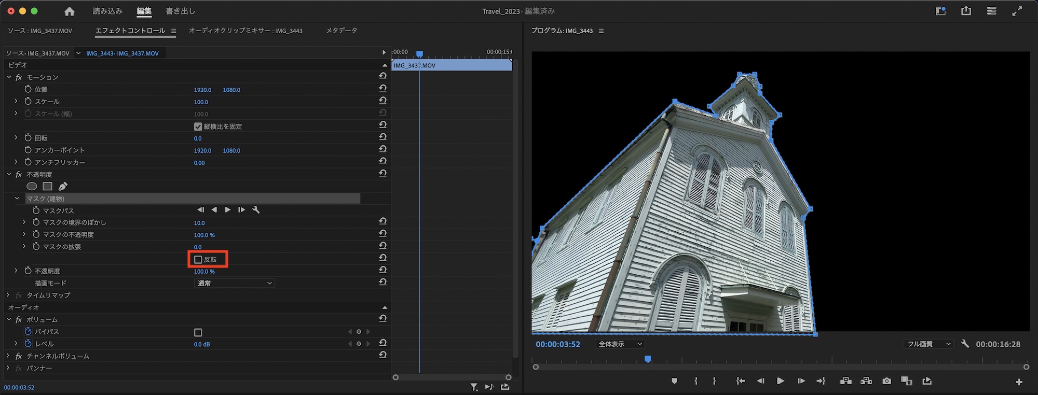1038x395 pixels.
Task: Open the 描画モード dropdown
Action: pyautogui.click(x=235, y=283)
